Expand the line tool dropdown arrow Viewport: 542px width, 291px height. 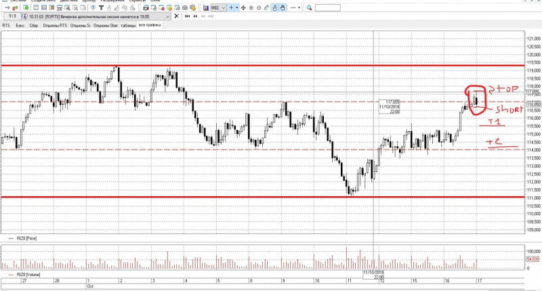tap(299, 7)
